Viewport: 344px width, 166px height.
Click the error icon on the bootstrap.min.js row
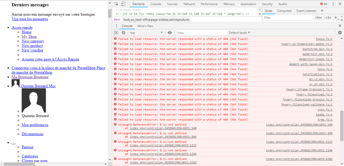pyautogui.click(x=115, y=49)
